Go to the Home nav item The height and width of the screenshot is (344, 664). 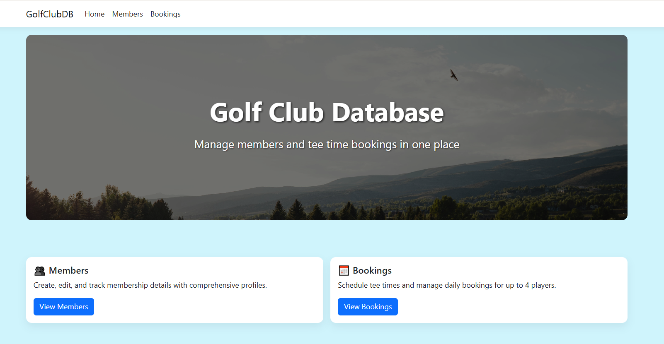95,14
